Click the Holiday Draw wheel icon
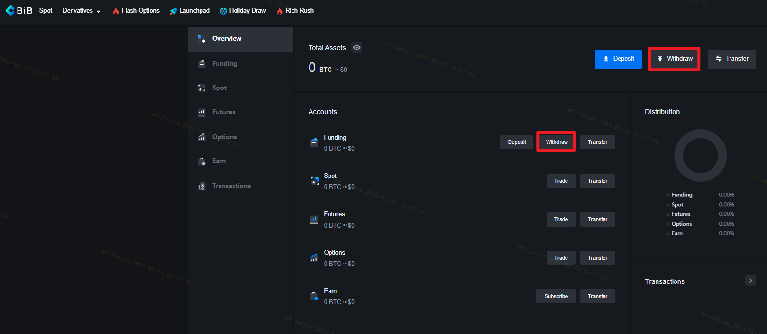This screenshot has height=334, width=767. click(x=223, y=11)
